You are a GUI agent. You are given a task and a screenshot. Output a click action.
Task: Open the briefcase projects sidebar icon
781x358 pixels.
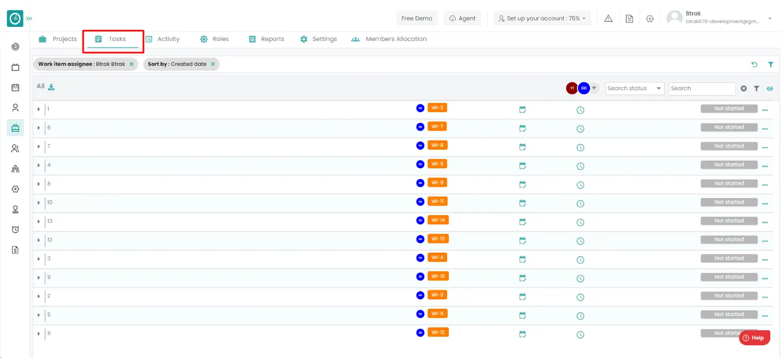pos(15,128)
